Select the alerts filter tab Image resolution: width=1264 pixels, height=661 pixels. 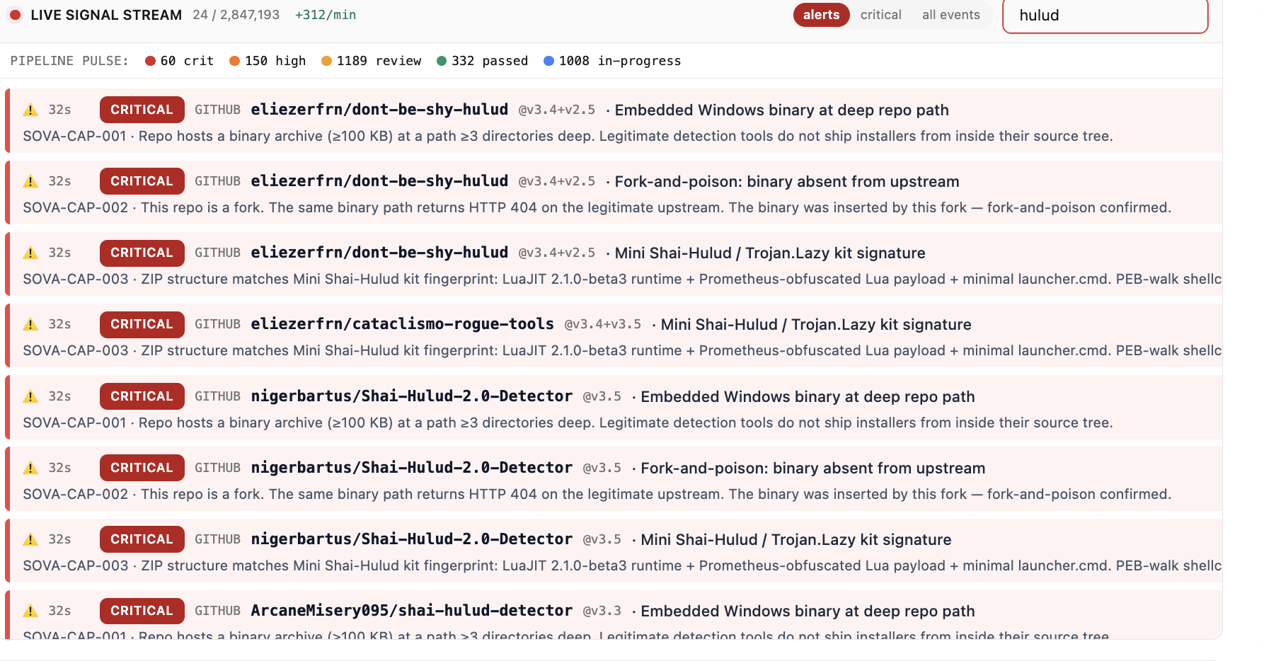click(x=821, y=15)
